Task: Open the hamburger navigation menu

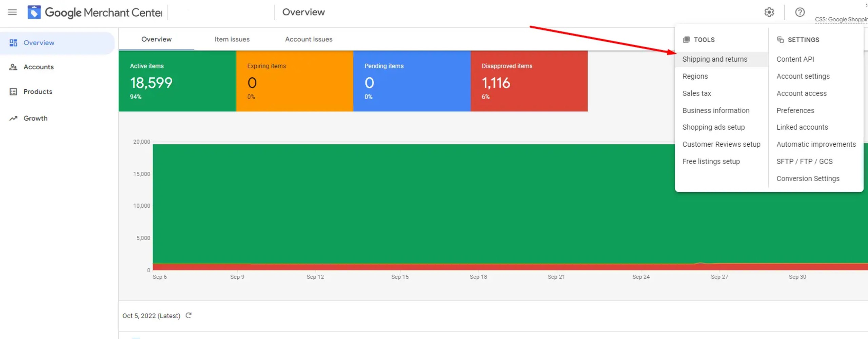Action: (13, 12)
